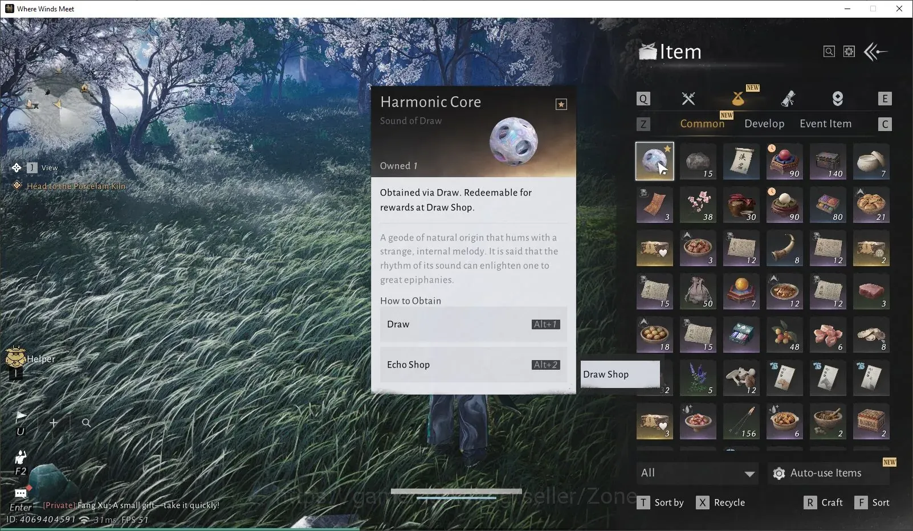Switch to the Common tab
913x531 pixels.
[x=702, y=124]
